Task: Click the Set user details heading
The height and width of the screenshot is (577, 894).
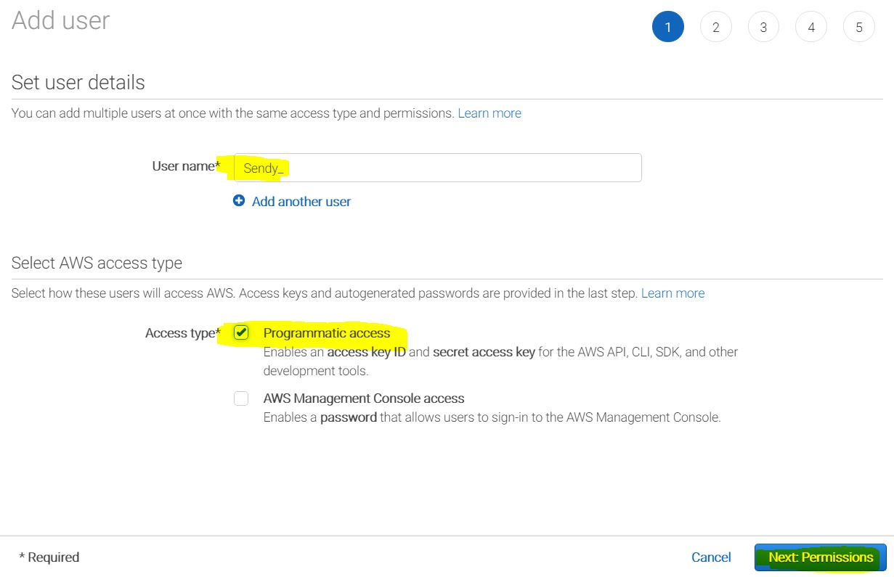Action: [x=78, y=83]
